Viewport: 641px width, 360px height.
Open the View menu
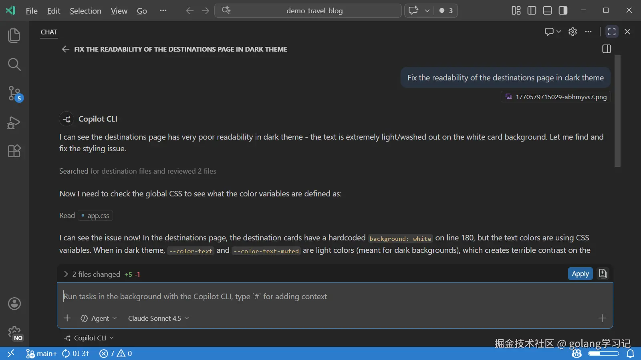(119, 11)
